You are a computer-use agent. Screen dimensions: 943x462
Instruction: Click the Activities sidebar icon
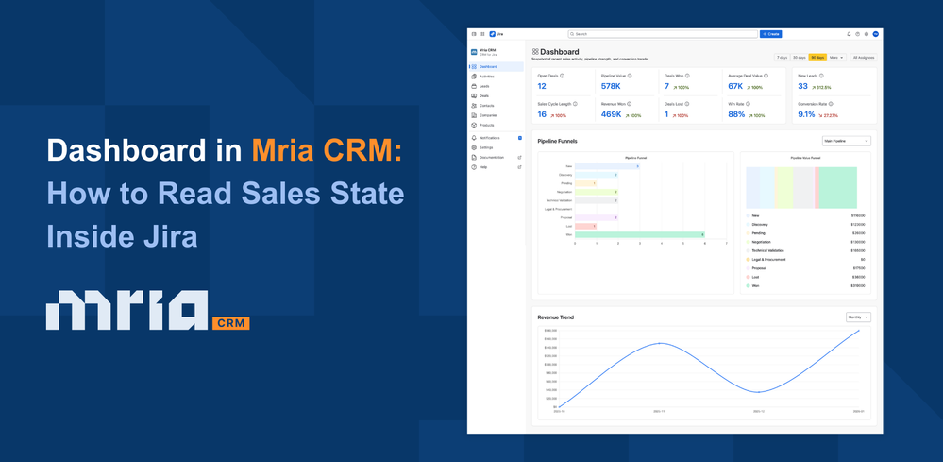coord(474,77)
